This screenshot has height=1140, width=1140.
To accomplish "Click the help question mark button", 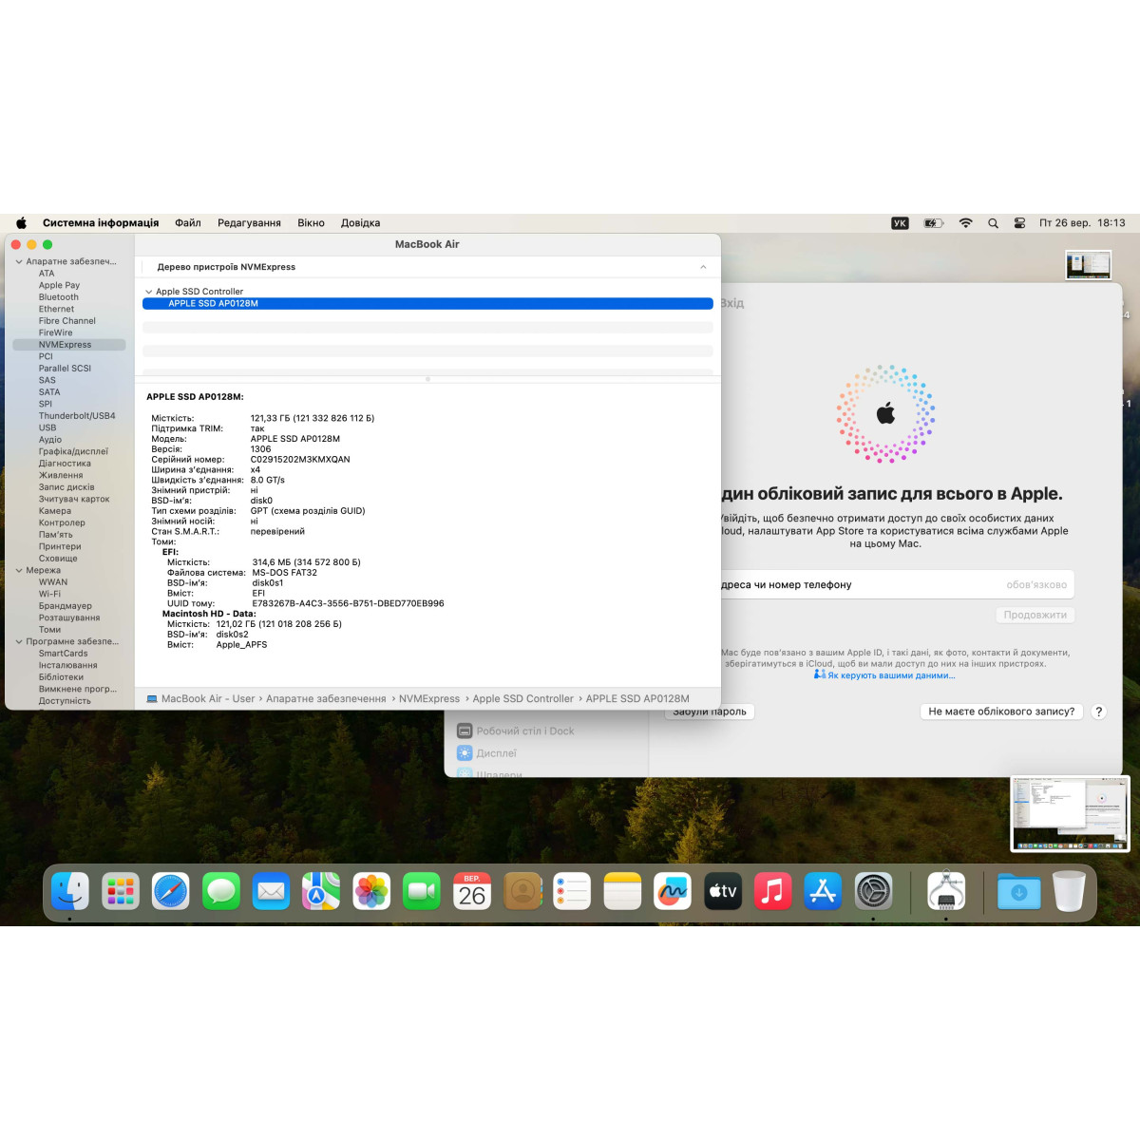I will (1099, 712).
